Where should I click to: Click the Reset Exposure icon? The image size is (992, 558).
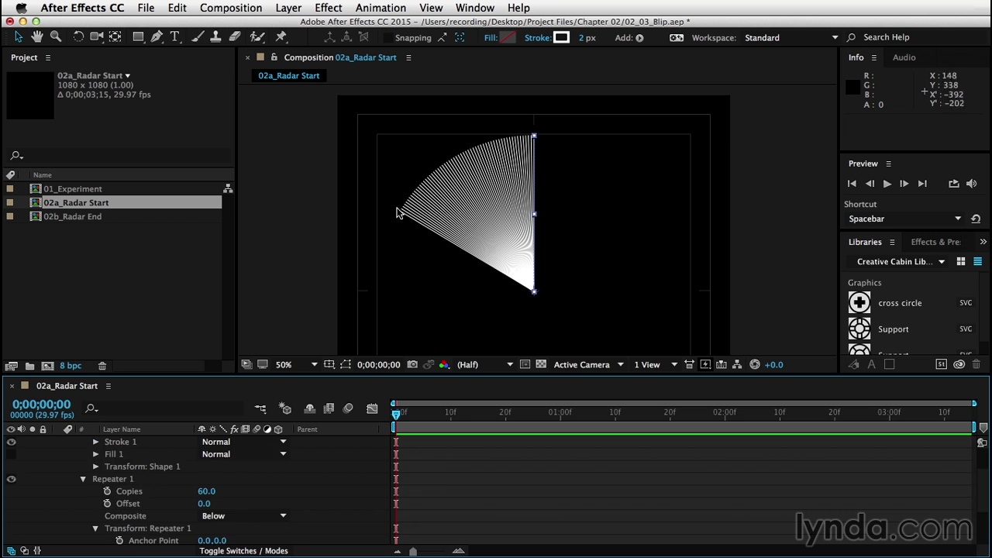(x=755, y=364)
